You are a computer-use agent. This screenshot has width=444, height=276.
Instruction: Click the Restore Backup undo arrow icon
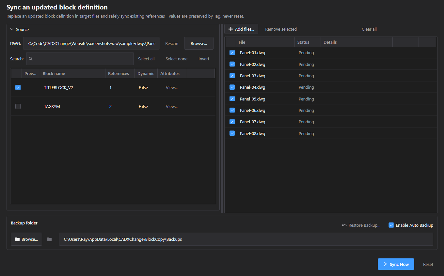click(x=344, y=225)
